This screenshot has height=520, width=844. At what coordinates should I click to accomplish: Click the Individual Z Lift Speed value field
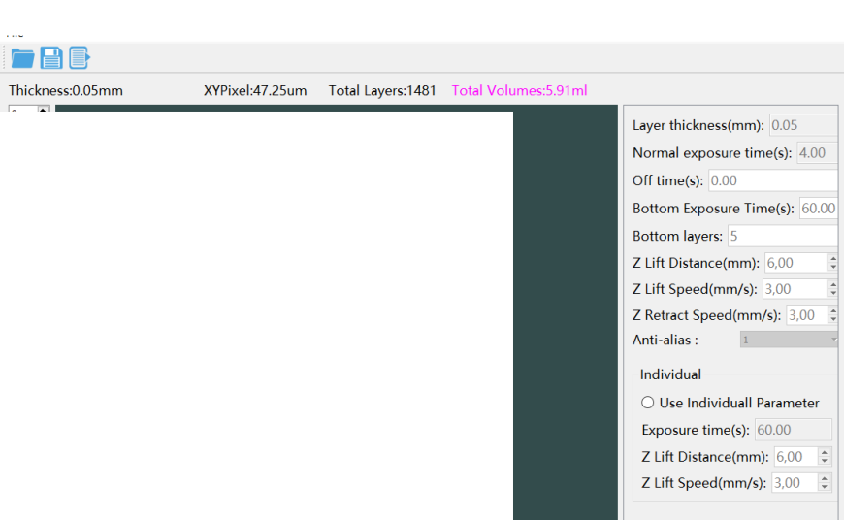[795, 483]
